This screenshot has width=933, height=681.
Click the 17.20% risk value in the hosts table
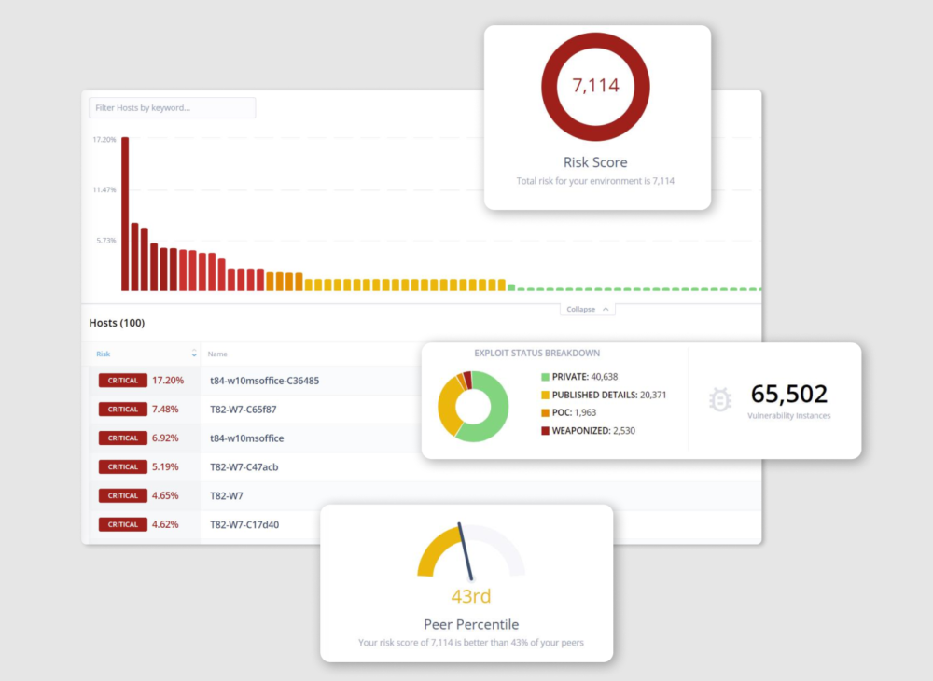[x=168, y=381]
